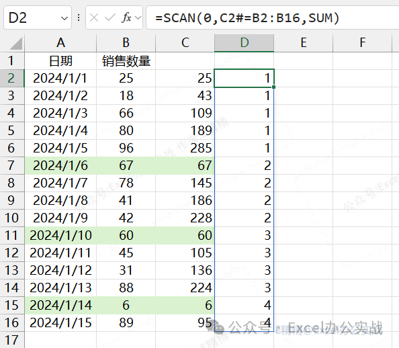Expand the Name Box dropdown arrow
The width and height of the screenshot is (399, 348).
(64, 18)
